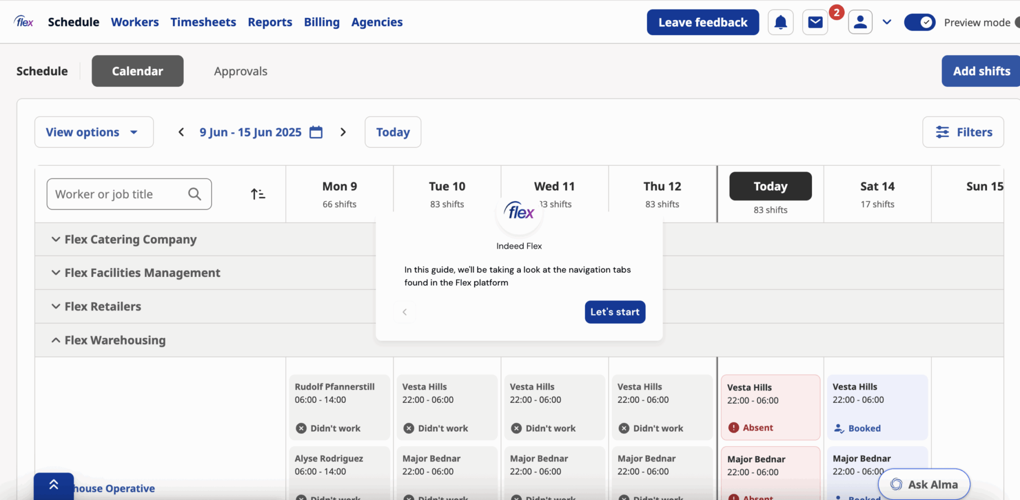Open the date range calendar icon
This screenshot has width=1020, height=500.
click(316, 132)
